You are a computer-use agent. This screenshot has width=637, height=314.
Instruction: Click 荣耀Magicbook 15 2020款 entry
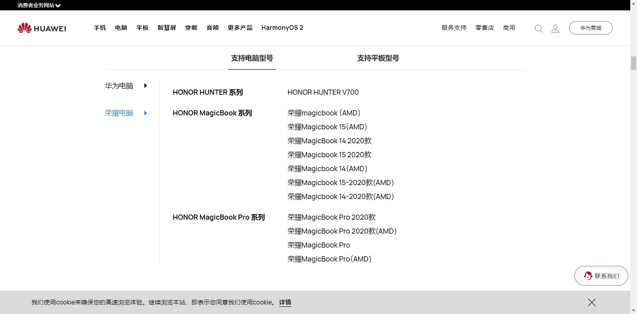coord(329,155)
